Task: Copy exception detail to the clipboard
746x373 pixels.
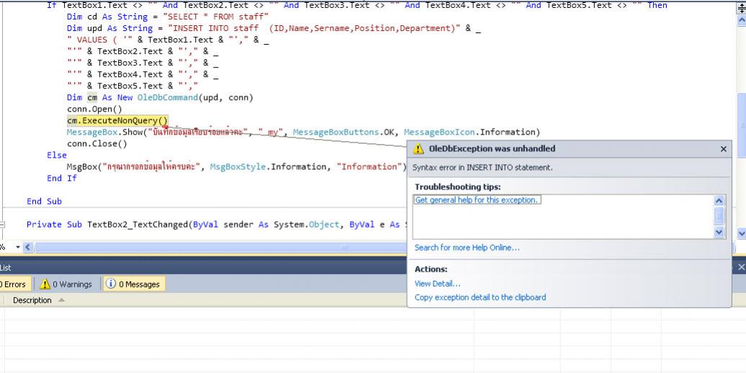Action: click(x=480, y=297)
